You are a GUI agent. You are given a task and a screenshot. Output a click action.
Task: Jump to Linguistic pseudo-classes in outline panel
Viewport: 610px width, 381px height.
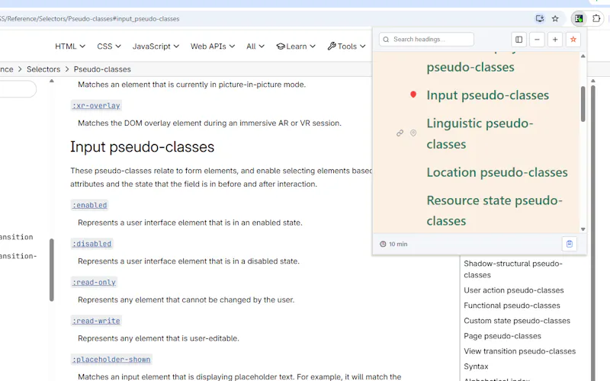coord(480,133)
